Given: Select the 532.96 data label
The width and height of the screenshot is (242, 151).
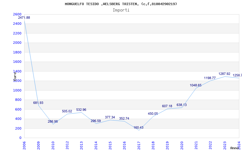Looking at the screenshot, I should [x=81, y=110].
